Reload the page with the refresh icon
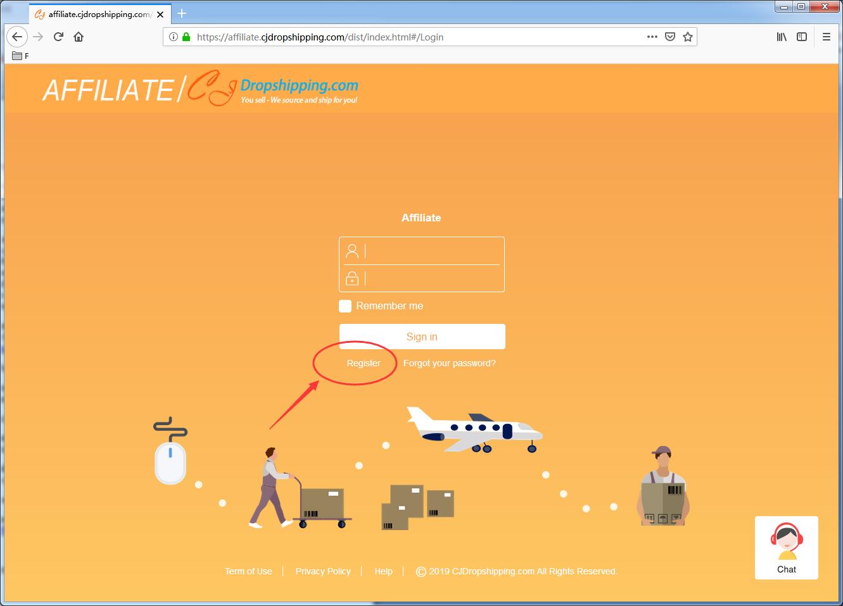843x606 pixels. (x=58, y=37)
